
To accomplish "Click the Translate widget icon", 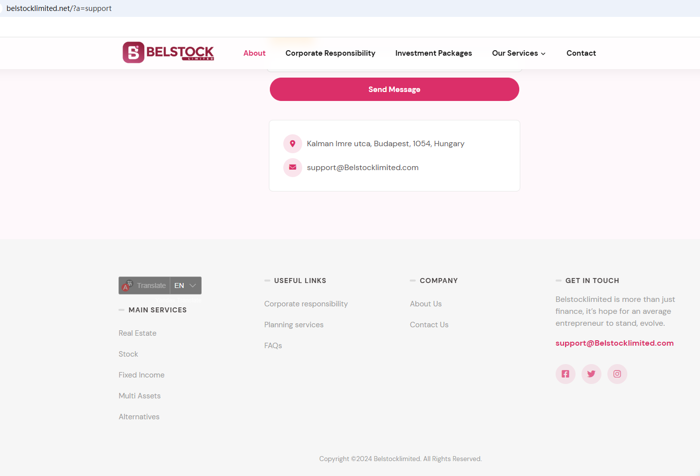I will 127,286.
